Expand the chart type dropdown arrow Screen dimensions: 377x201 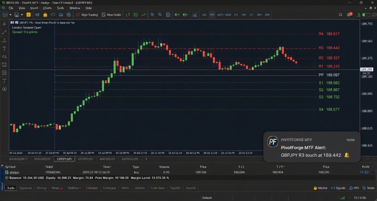point(10,15)
